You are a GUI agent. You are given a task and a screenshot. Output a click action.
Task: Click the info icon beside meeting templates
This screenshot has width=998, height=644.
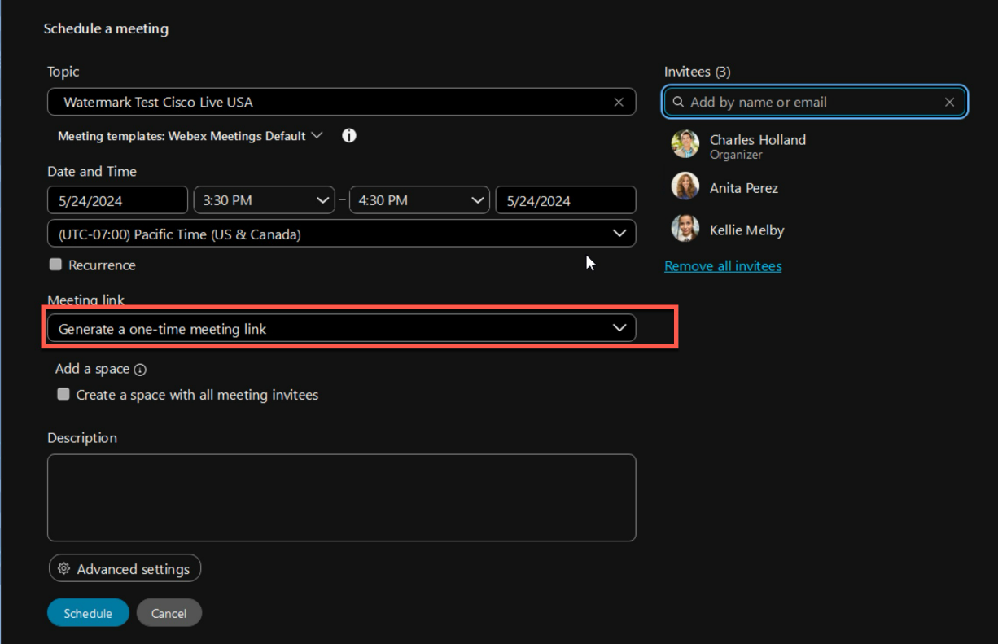349,136
